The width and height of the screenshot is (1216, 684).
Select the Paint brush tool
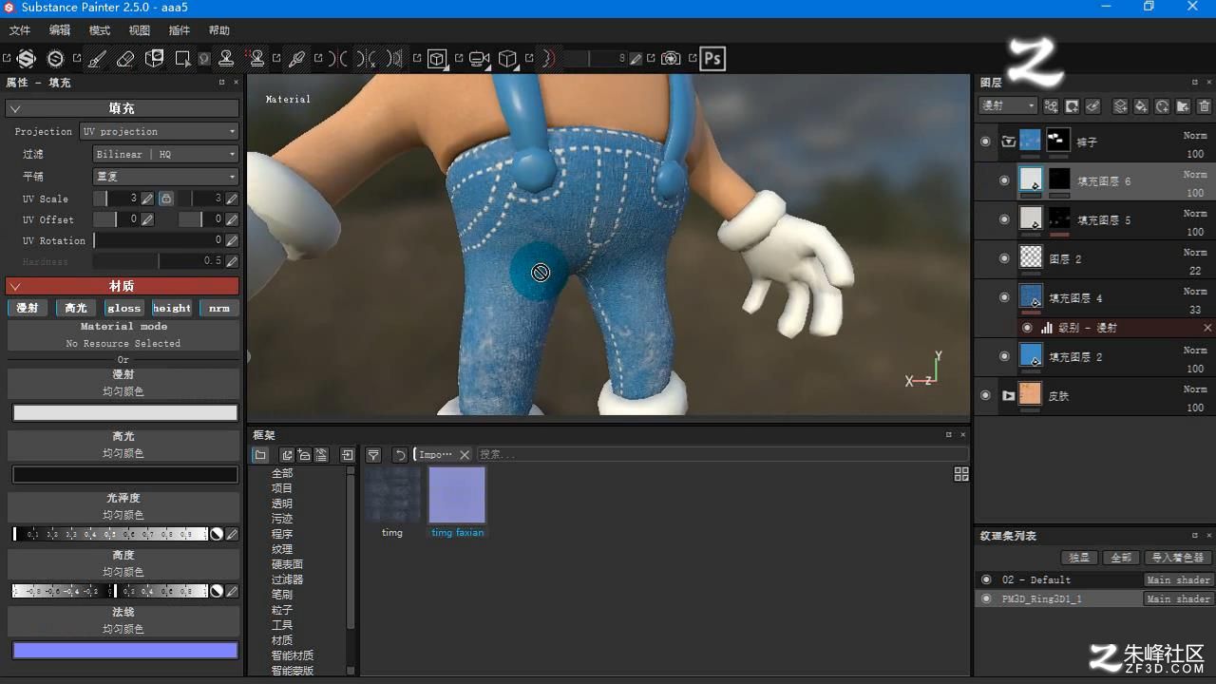coord(97,59)
